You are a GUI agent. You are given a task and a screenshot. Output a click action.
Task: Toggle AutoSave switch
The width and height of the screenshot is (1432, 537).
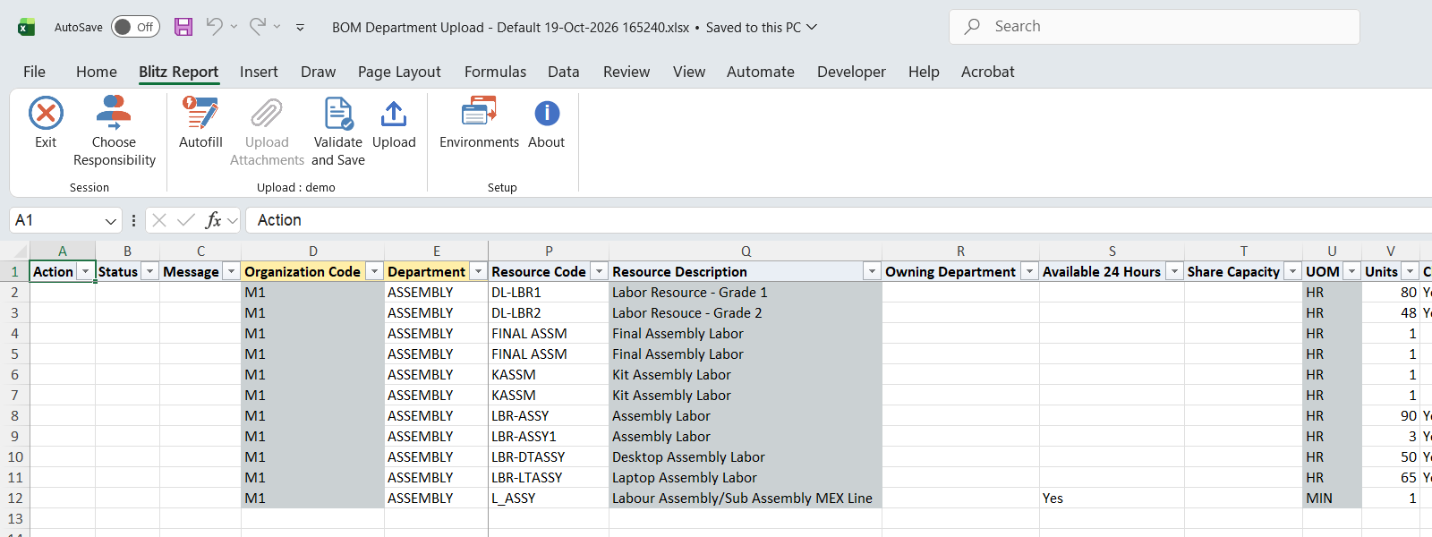(x=135, y=27)
